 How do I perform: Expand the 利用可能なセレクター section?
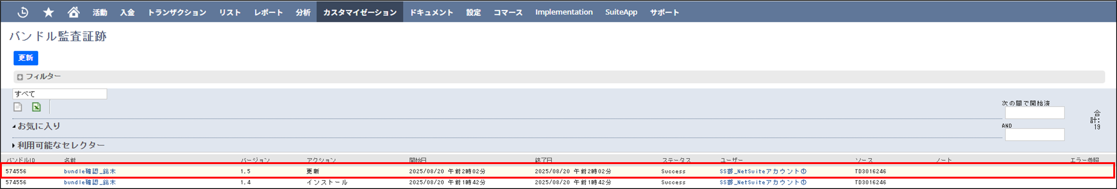pos(59,145)
